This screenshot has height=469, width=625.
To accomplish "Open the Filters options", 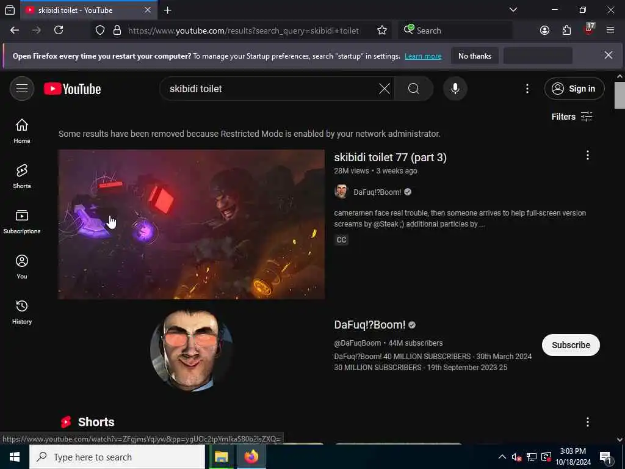I will click(x=571, y=117).
